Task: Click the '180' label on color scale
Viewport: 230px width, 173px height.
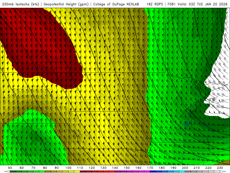Action: click(x=162, y=168)
